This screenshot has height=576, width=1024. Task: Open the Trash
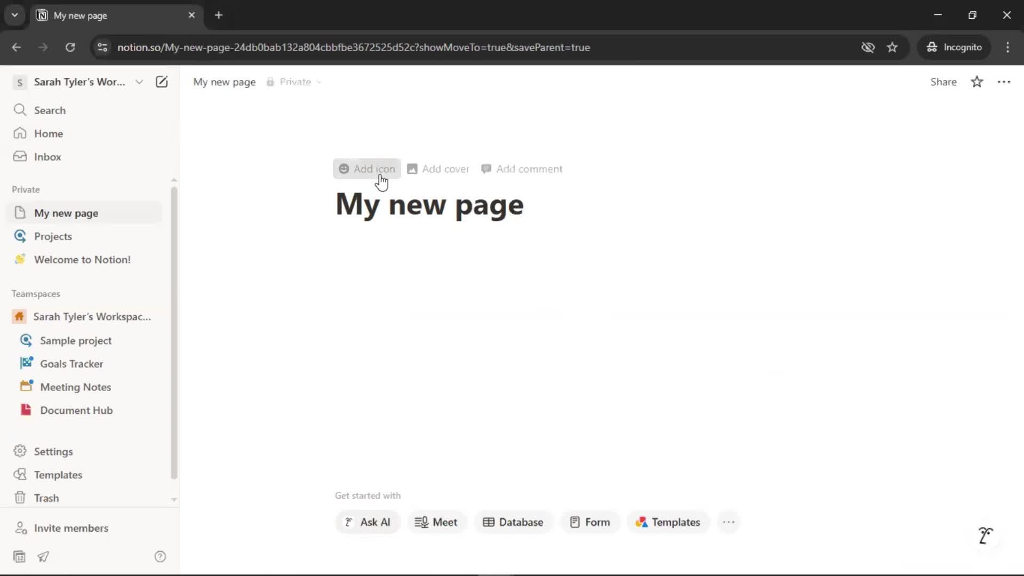point(85,498)
